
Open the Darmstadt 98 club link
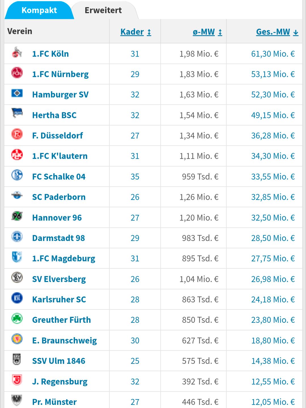pyautogui.click(x=58, y=238)
